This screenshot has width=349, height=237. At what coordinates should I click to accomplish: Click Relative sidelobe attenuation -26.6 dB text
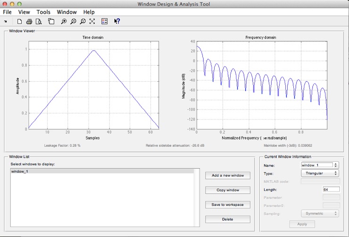point(175,145)
